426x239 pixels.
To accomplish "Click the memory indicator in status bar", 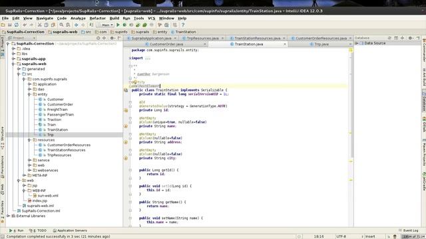I will [x=413, y=236].
